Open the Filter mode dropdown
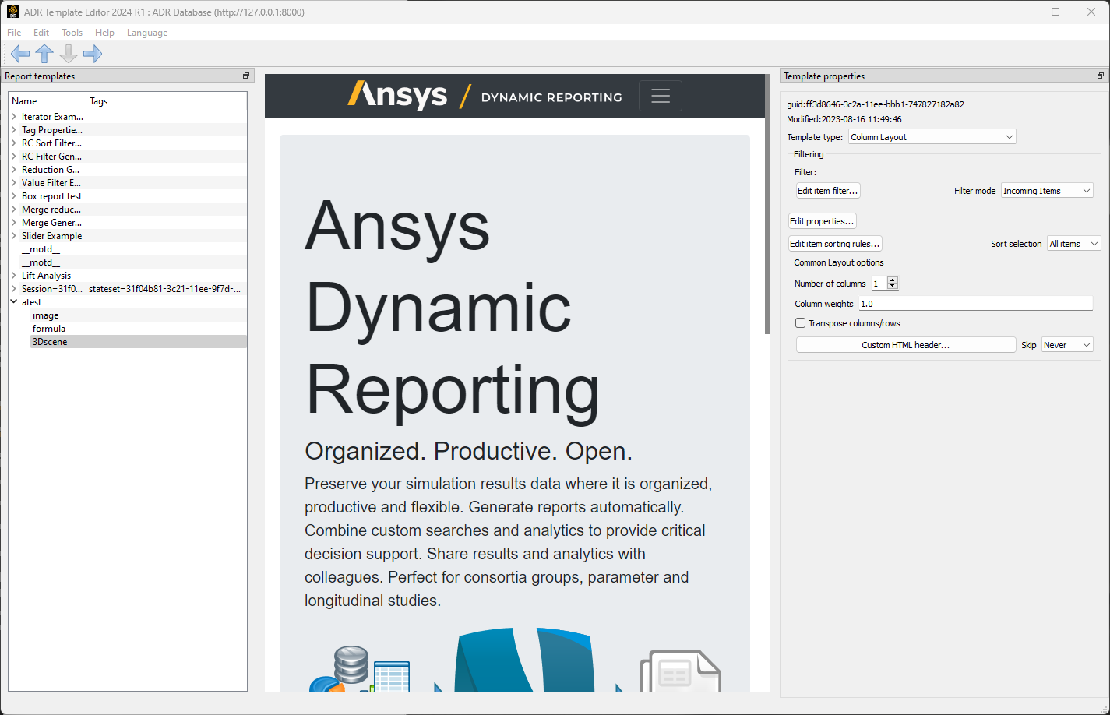The image size is (1110, 715). pyautogui.click(x=1047, y=191)
